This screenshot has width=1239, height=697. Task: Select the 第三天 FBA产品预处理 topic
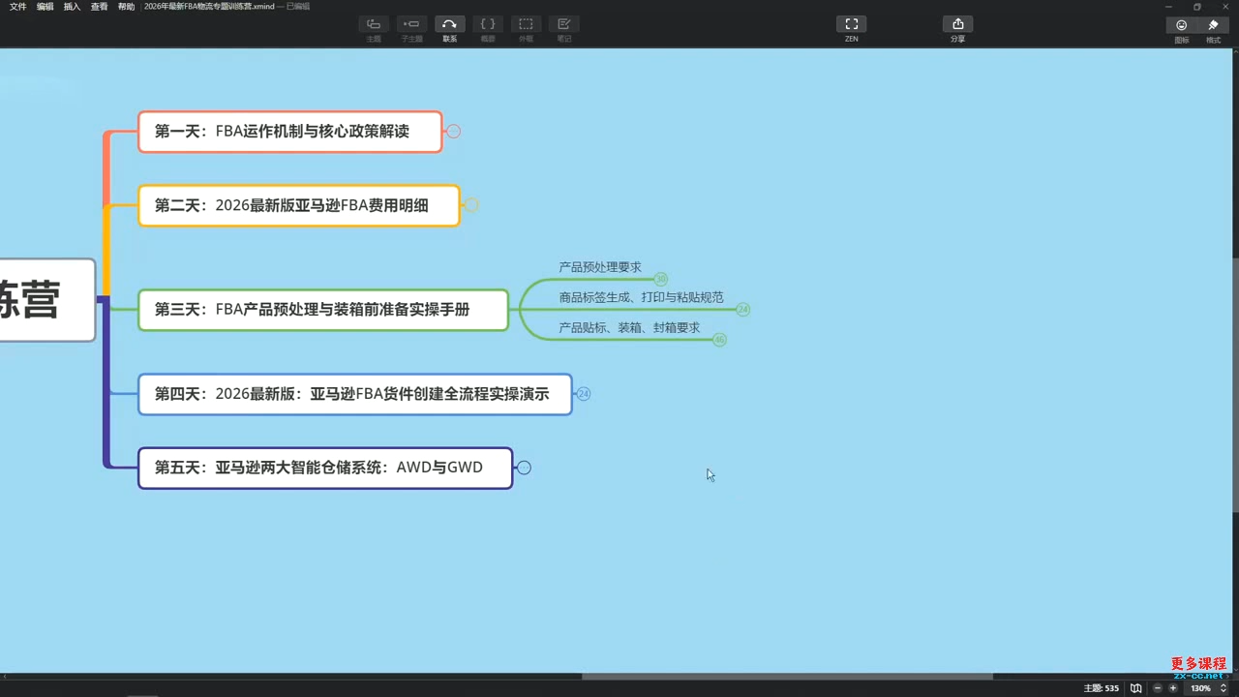(x=323, y=310)
